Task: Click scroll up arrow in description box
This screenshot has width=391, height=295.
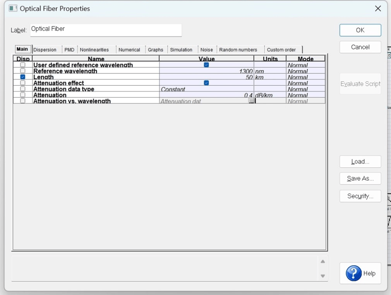Action: [323, 262]
